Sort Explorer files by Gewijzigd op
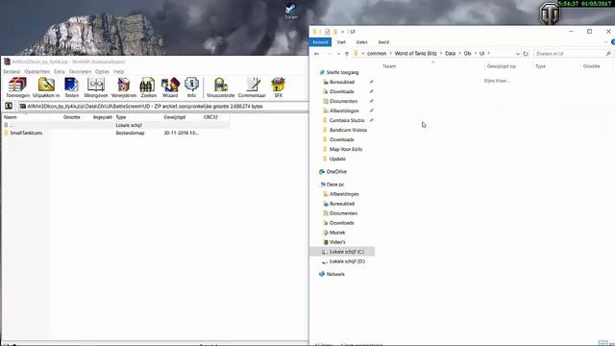Image resolution: width=615 pixels, height=346 pixels. (502, 66)
